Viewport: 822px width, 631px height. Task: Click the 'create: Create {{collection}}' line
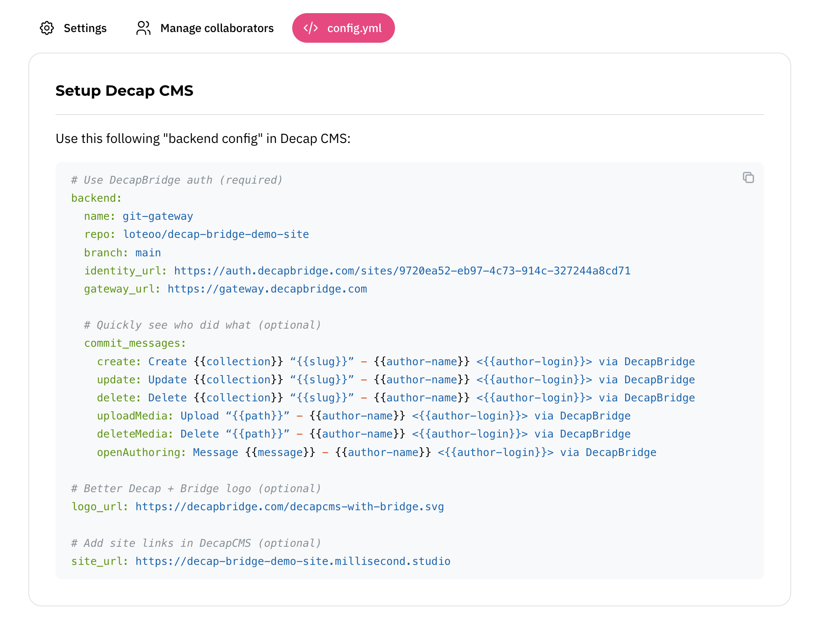[x=396, y=362]
